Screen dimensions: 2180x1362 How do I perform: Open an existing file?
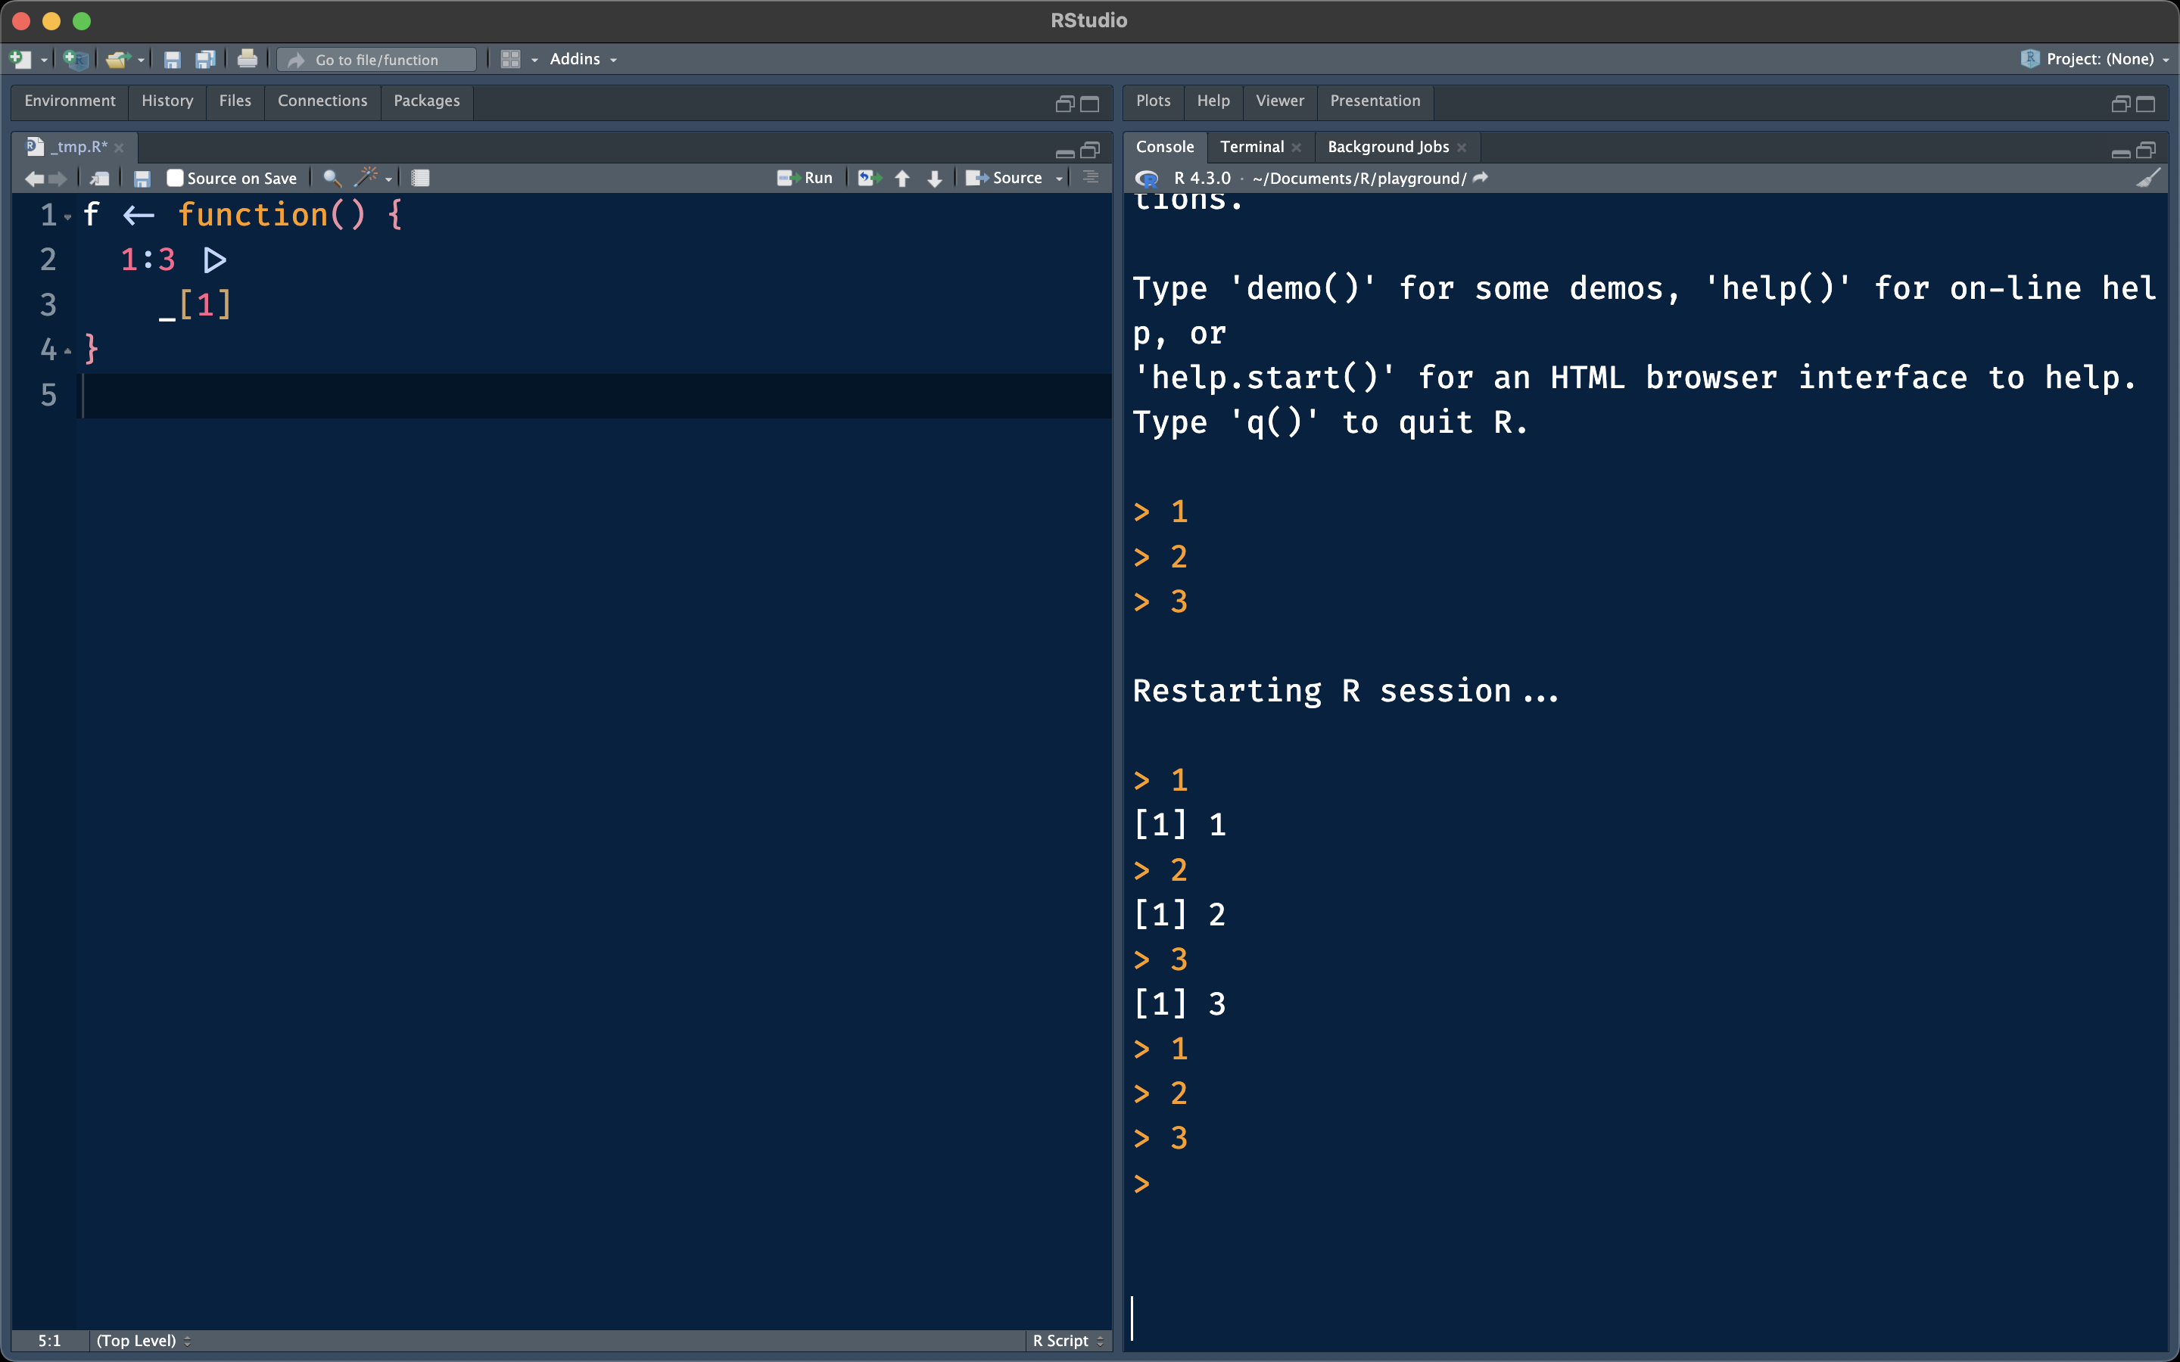coord(118,58)
